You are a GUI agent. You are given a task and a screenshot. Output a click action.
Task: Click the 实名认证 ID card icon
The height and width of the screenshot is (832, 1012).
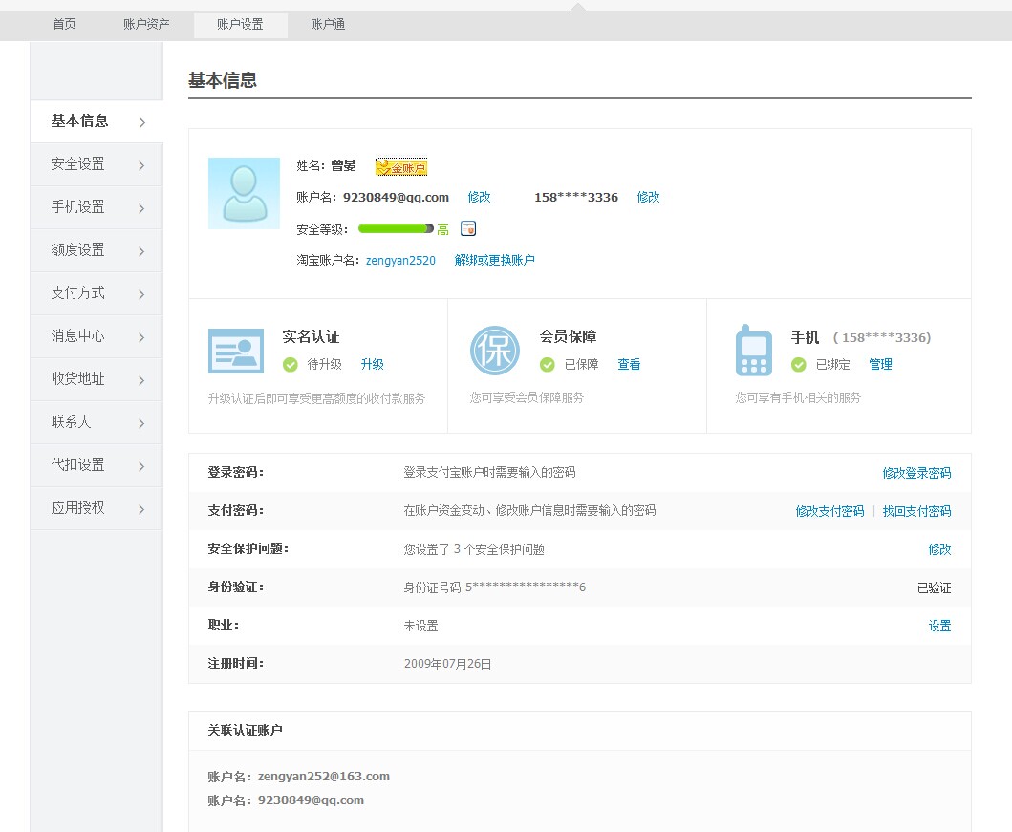tap(236, 351)
